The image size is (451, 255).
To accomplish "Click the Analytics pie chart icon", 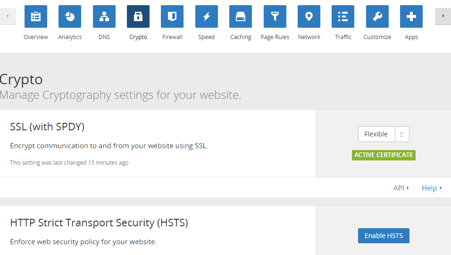I will pos(70,17).
